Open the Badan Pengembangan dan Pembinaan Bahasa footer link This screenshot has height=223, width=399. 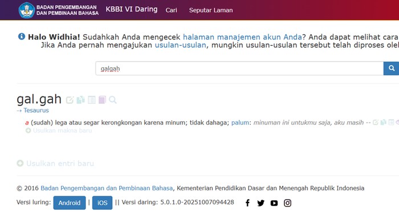click(107, 188)
